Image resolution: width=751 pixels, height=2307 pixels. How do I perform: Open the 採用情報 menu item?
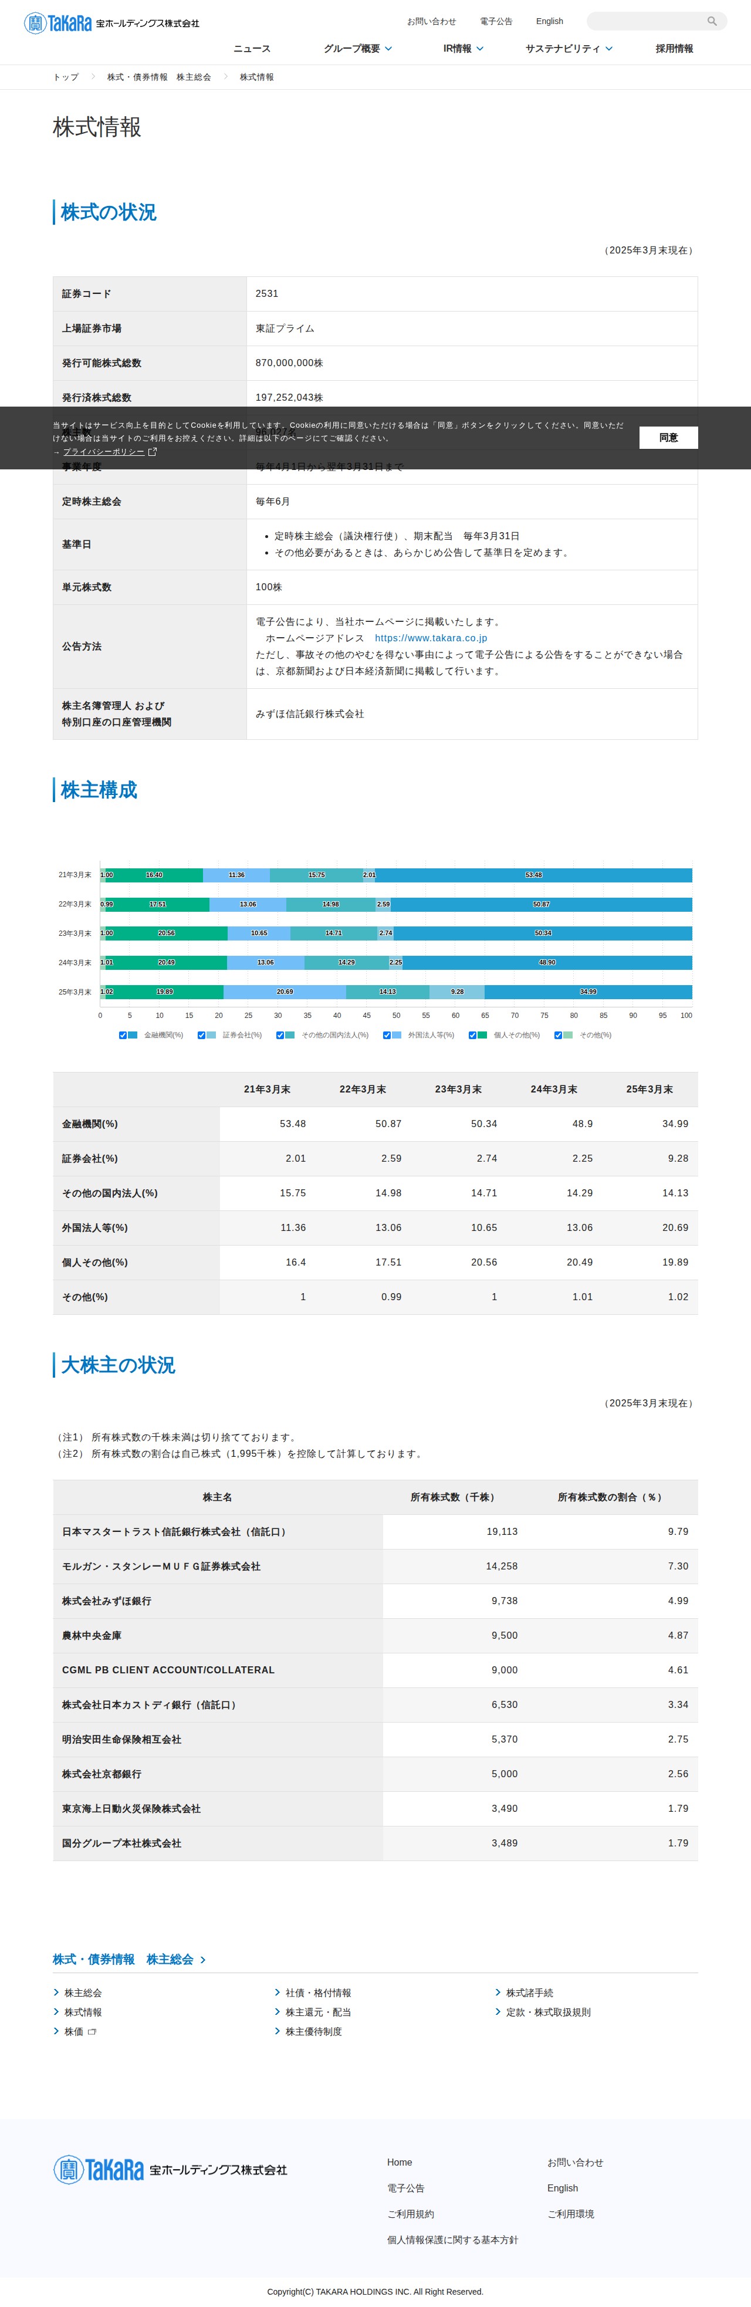[674, 48]
